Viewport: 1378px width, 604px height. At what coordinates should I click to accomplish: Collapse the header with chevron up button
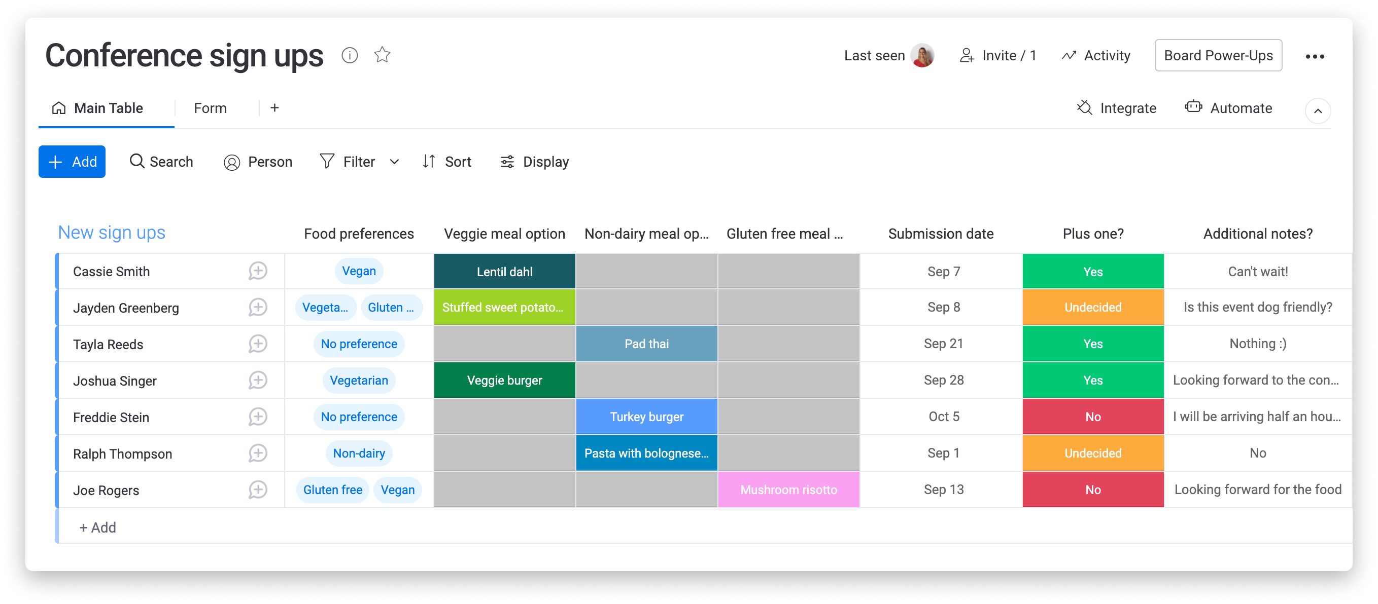(1318, 110)
